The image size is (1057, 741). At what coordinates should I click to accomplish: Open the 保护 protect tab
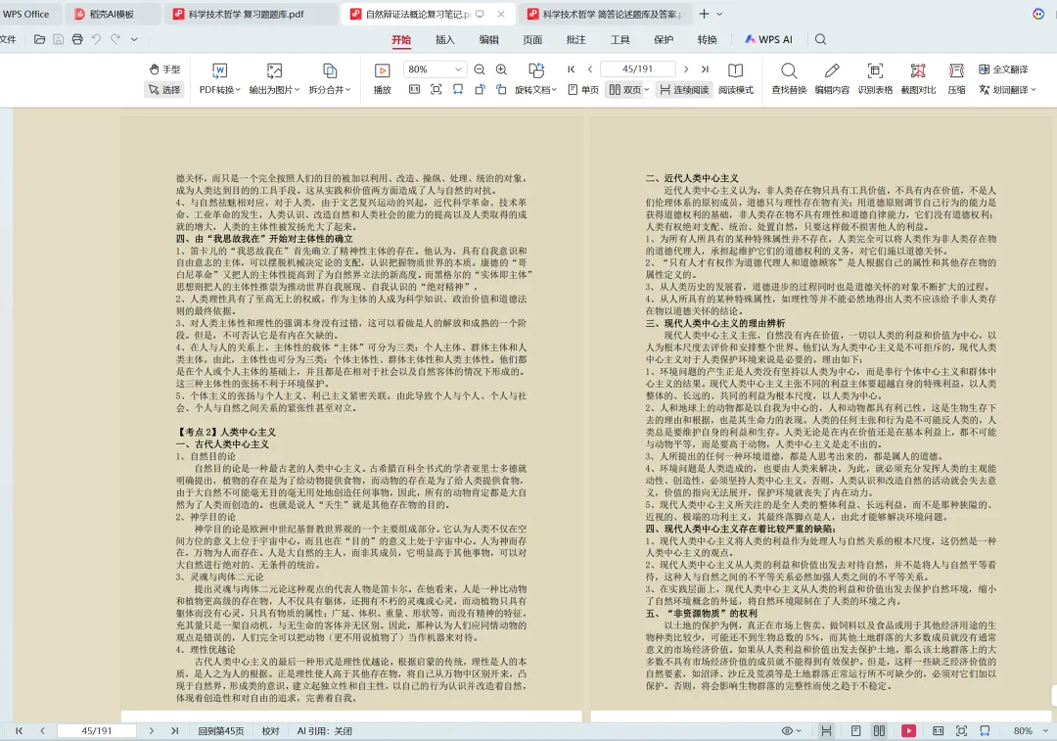tap(664, 40)
